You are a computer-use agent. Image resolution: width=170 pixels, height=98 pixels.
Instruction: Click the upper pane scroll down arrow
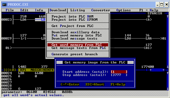[168, 67]
